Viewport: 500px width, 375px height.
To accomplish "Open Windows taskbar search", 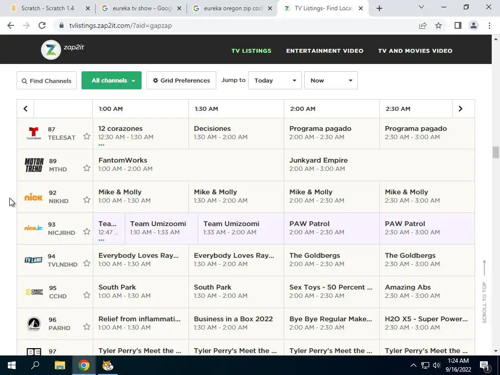I will click(x=35, y=365).
